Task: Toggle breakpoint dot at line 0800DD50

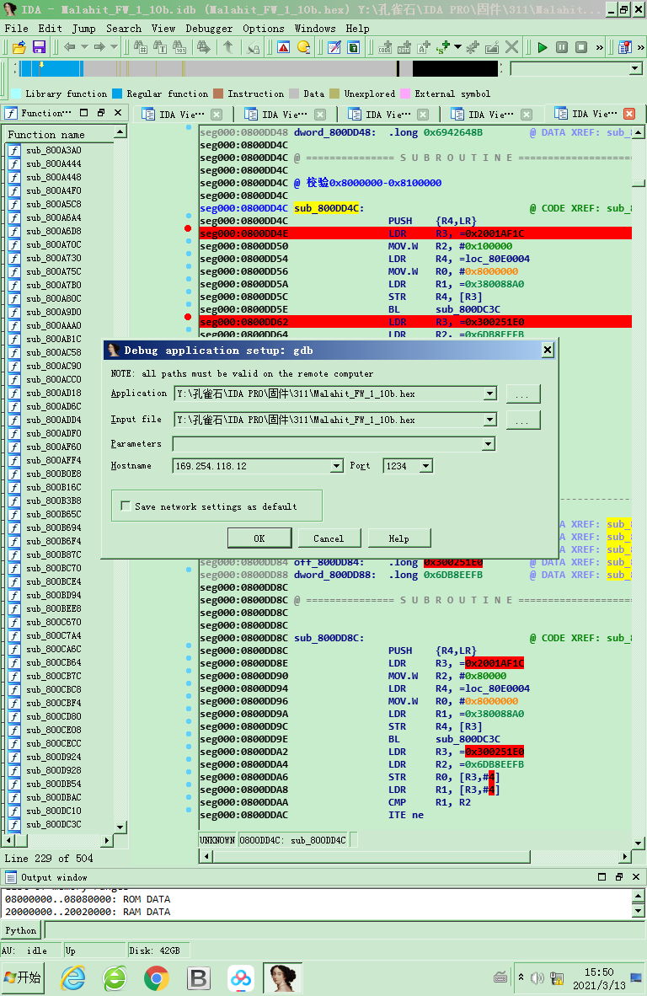Action: click(189, 241)
